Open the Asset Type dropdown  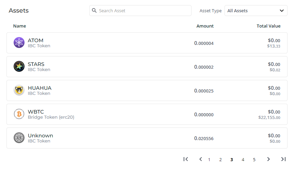point(256,11)
